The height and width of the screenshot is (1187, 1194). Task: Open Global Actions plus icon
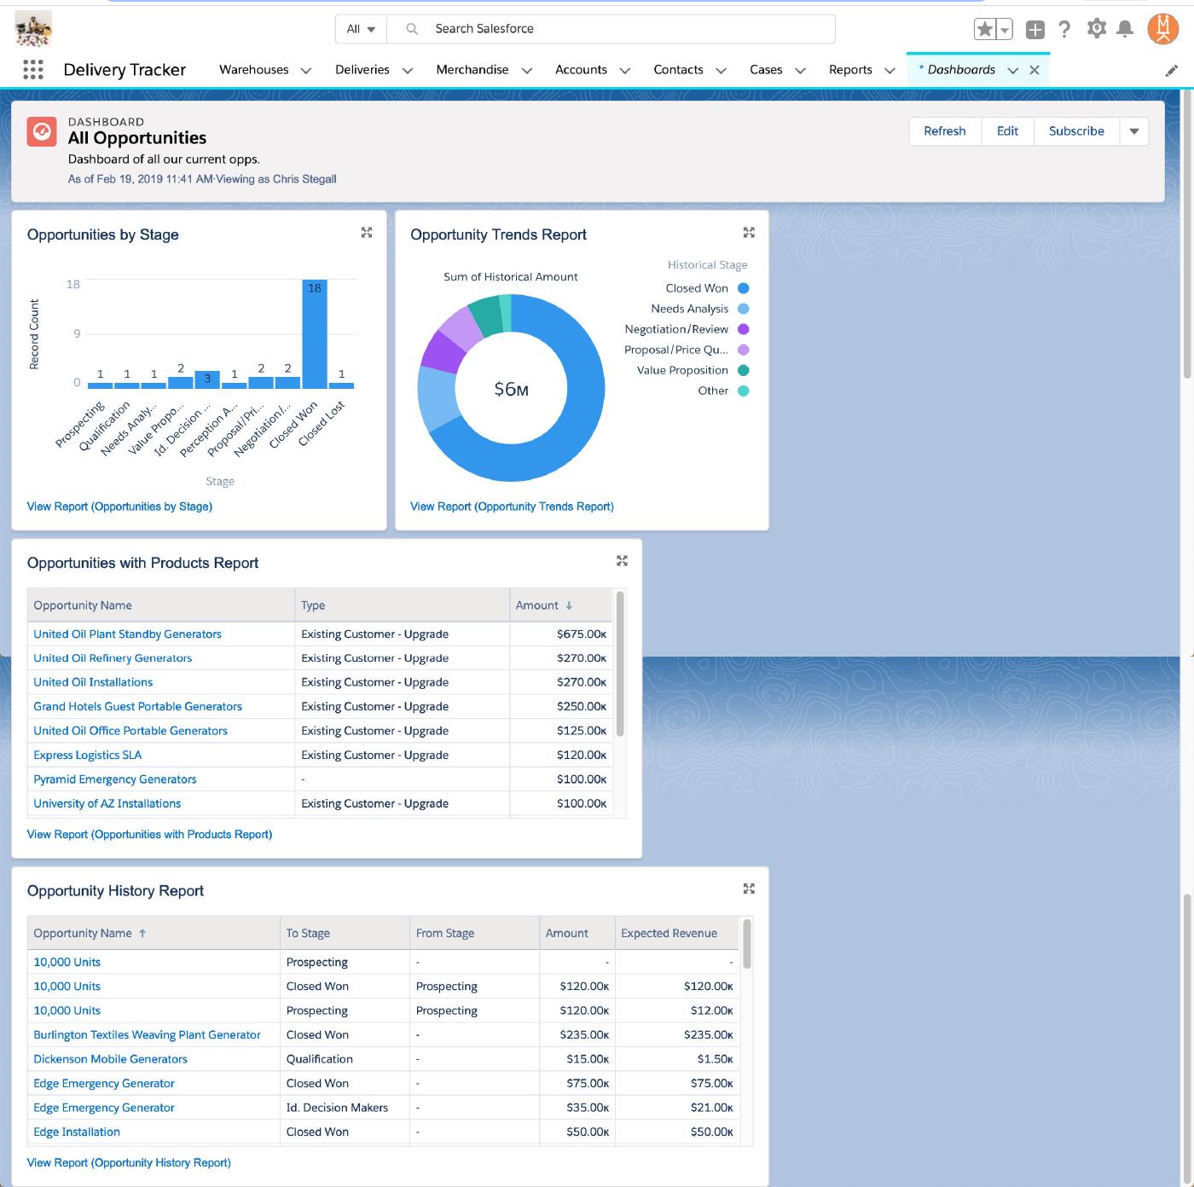(1035, 30)
